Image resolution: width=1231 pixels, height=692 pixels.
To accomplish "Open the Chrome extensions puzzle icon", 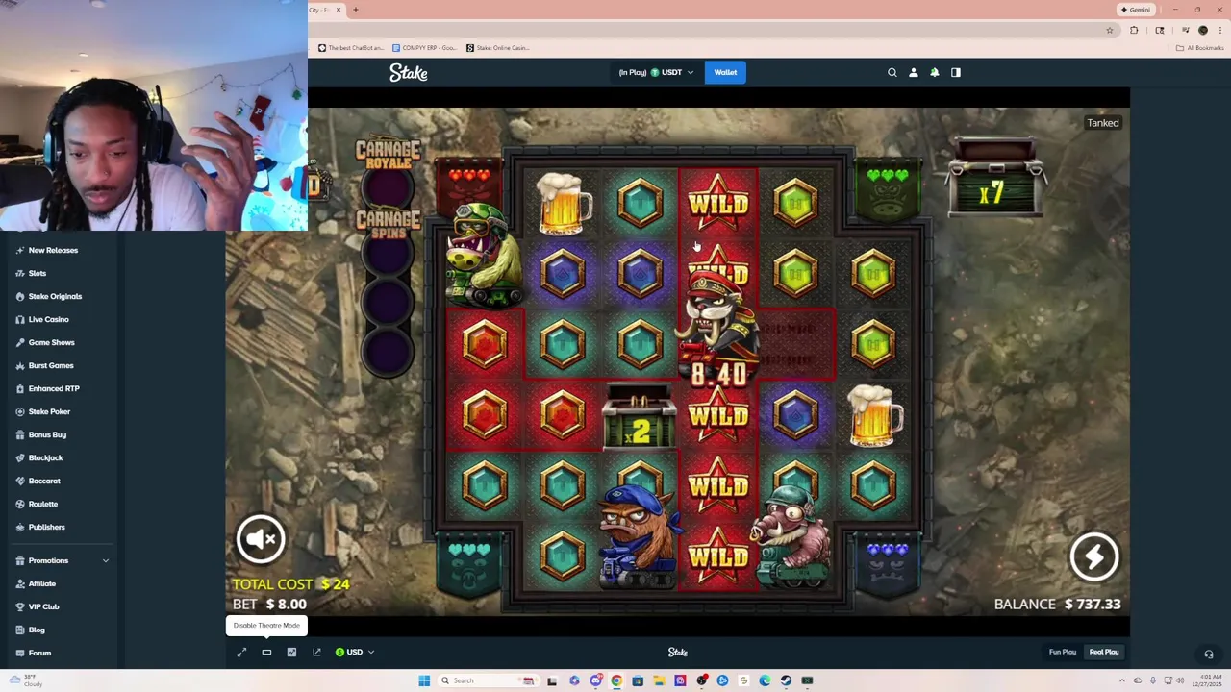I will click(x=1134, y=30).
